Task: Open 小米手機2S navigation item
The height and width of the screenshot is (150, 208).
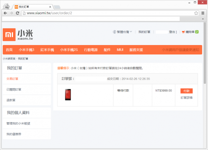Action: pos(69,50)
